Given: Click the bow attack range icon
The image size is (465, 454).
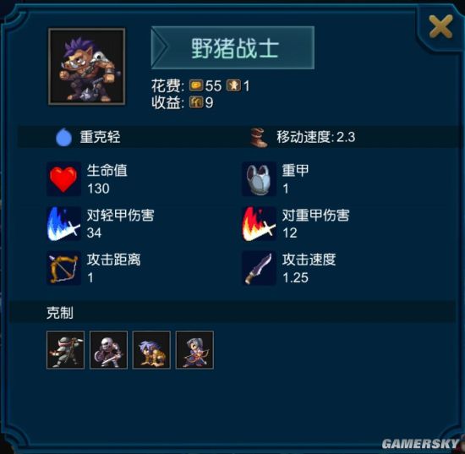Looking at the screenshot, I should click(x=63, y=268).
